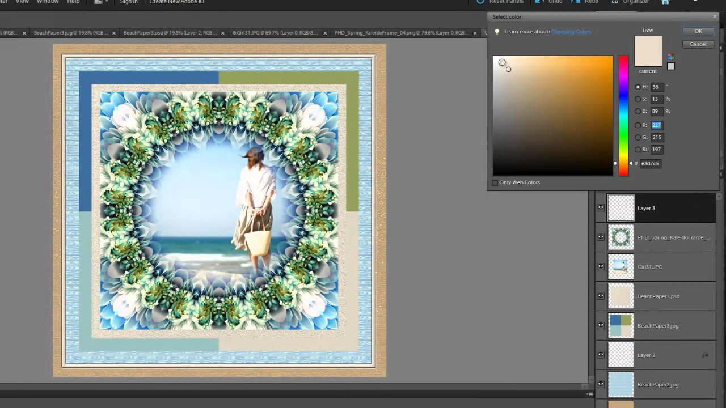
Task: Select the H (hue) radio button
Action: click(638, 87)
